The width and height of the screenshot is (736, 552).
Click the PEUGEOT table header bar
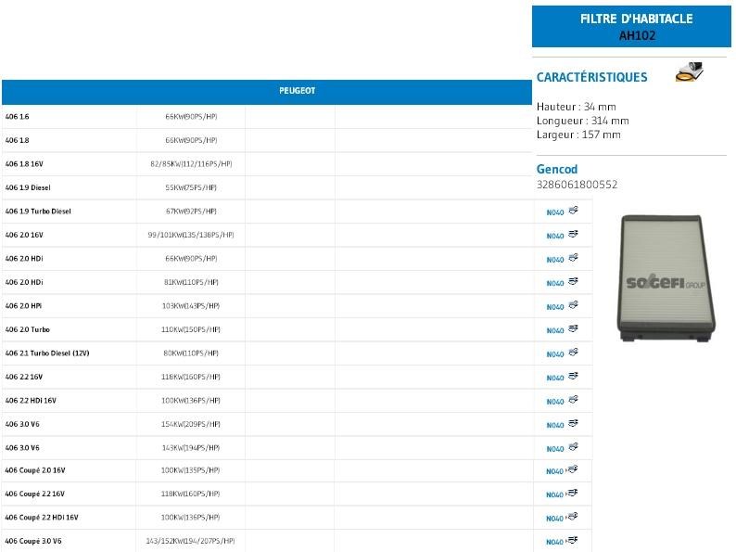(267, 92)
